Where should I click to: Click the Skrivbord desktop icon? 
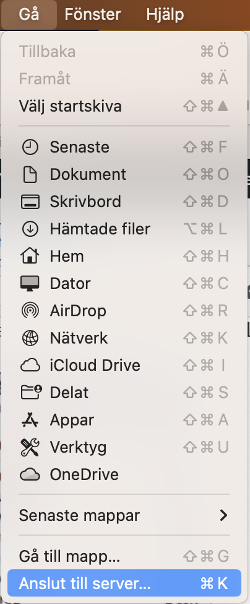point(30,202)
